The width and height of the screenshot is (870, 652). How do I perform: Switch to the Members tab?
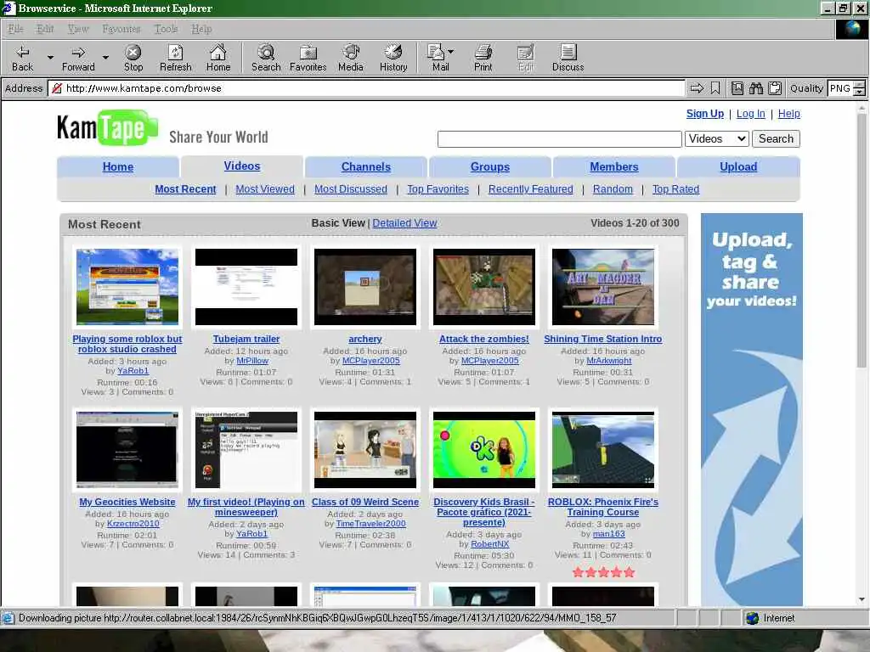613,167
